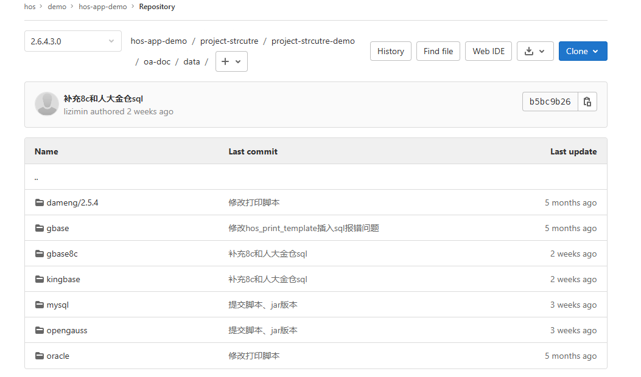Expand the Clone dropdown button
641x377 pixels.
point(583,52)
